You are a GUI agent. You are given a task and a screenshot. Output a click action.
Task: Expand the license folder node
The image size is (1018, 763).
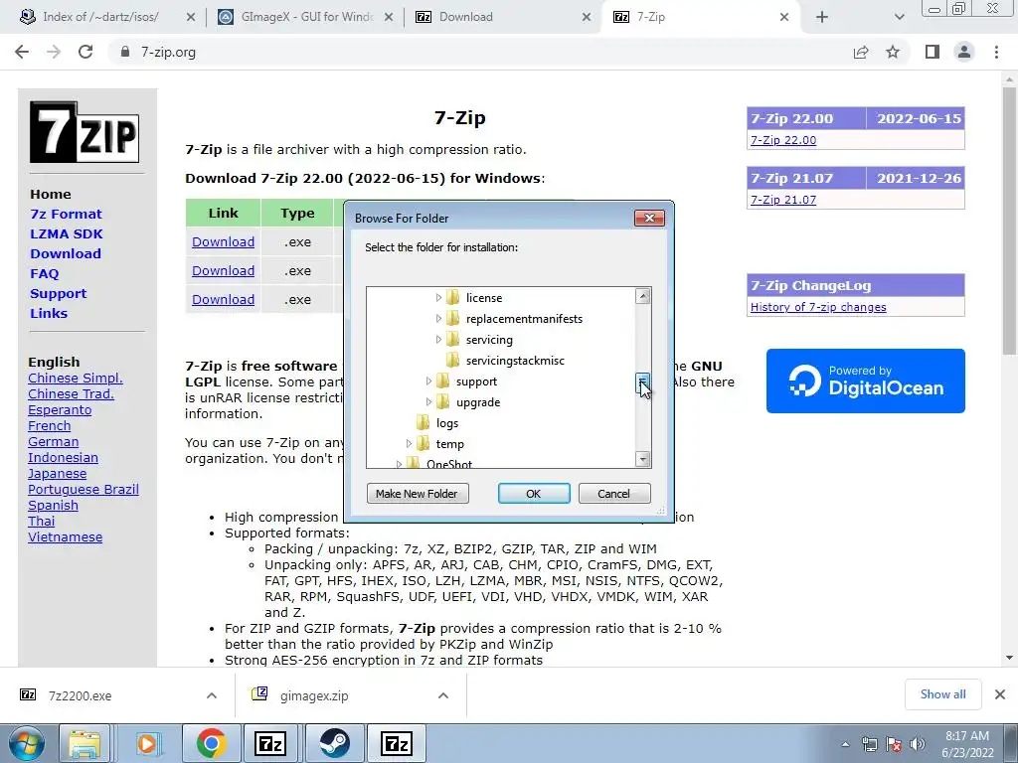point(438,298)
